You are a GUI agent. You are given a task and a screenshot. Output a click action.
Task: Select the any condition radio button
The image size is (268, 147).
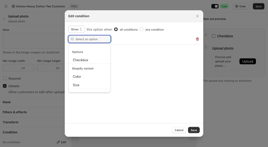(142, 29)
